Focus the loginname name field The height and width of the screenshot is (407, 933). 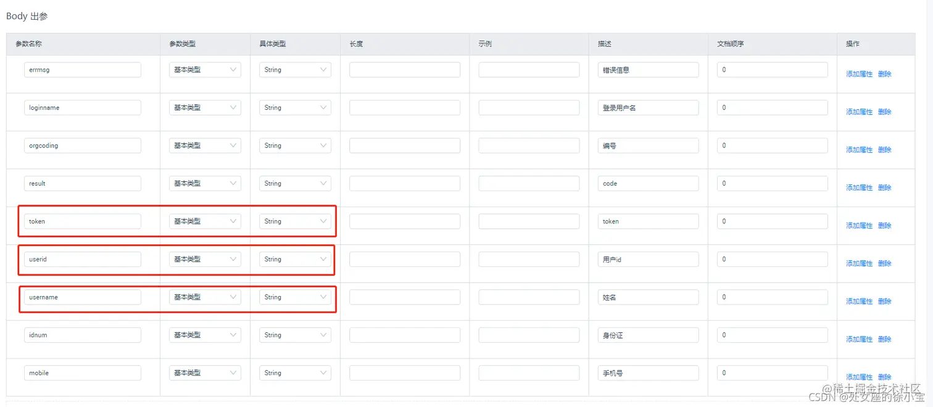pyautogui.click(x=83, y=107)
